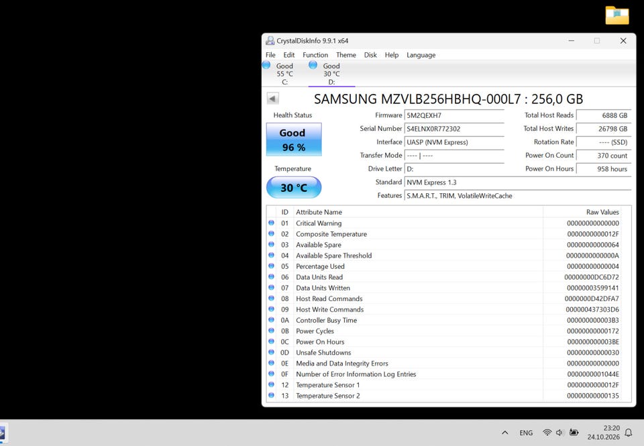Open the Disk menu
644x446 pixels.
(370, 55)
